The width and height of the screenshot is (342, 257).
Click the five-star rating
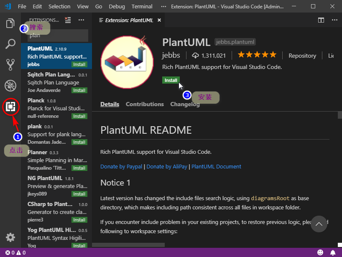[257, 55]
